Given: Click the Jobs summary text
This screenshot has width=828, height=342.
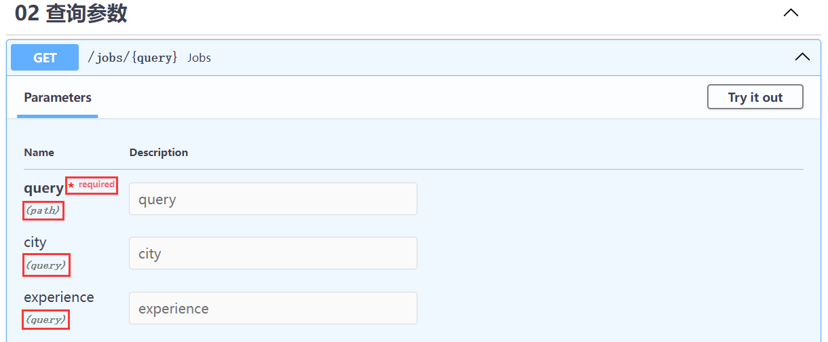Looking at the screenshot, I should [200, 58].
